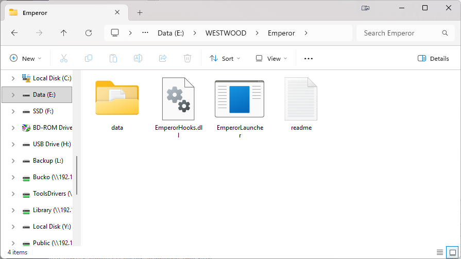Click the Copy icon in toolbar

click(89, 59)
